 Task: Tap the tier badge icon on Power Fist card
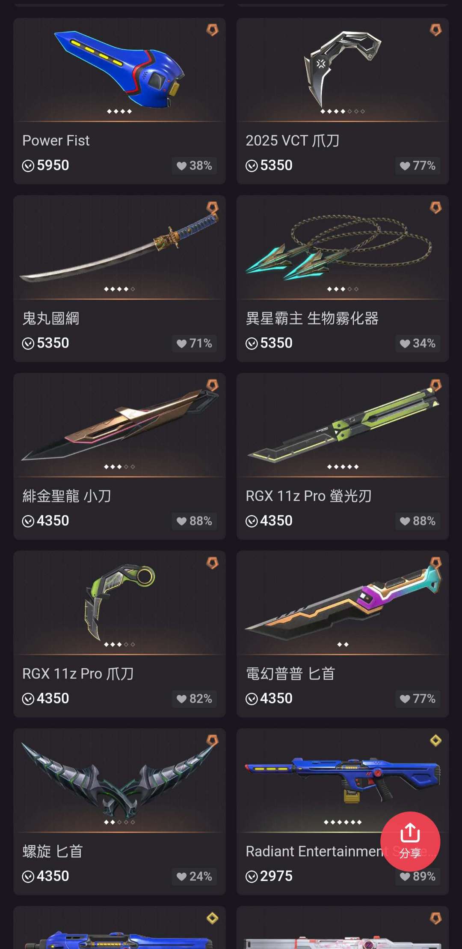(x=213, y=30)
